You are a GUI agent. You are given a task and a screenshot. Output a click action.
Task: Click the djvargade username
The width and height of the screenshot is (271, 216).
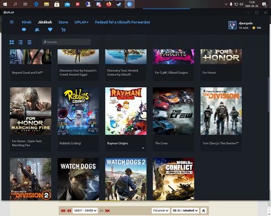coord(246,23)
